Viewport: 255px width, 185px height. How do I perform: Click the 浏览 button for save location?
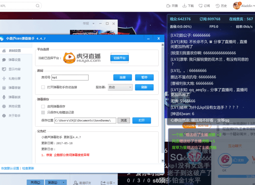pos(124,120)
